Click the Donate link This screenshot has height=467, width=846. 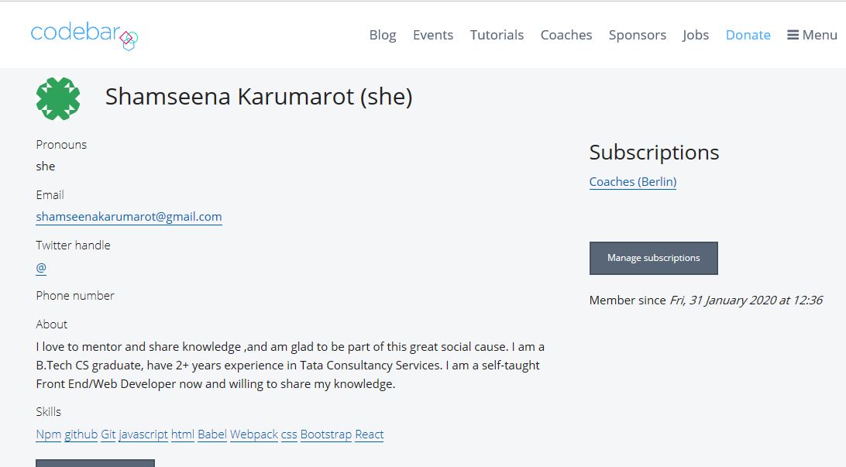748,35
